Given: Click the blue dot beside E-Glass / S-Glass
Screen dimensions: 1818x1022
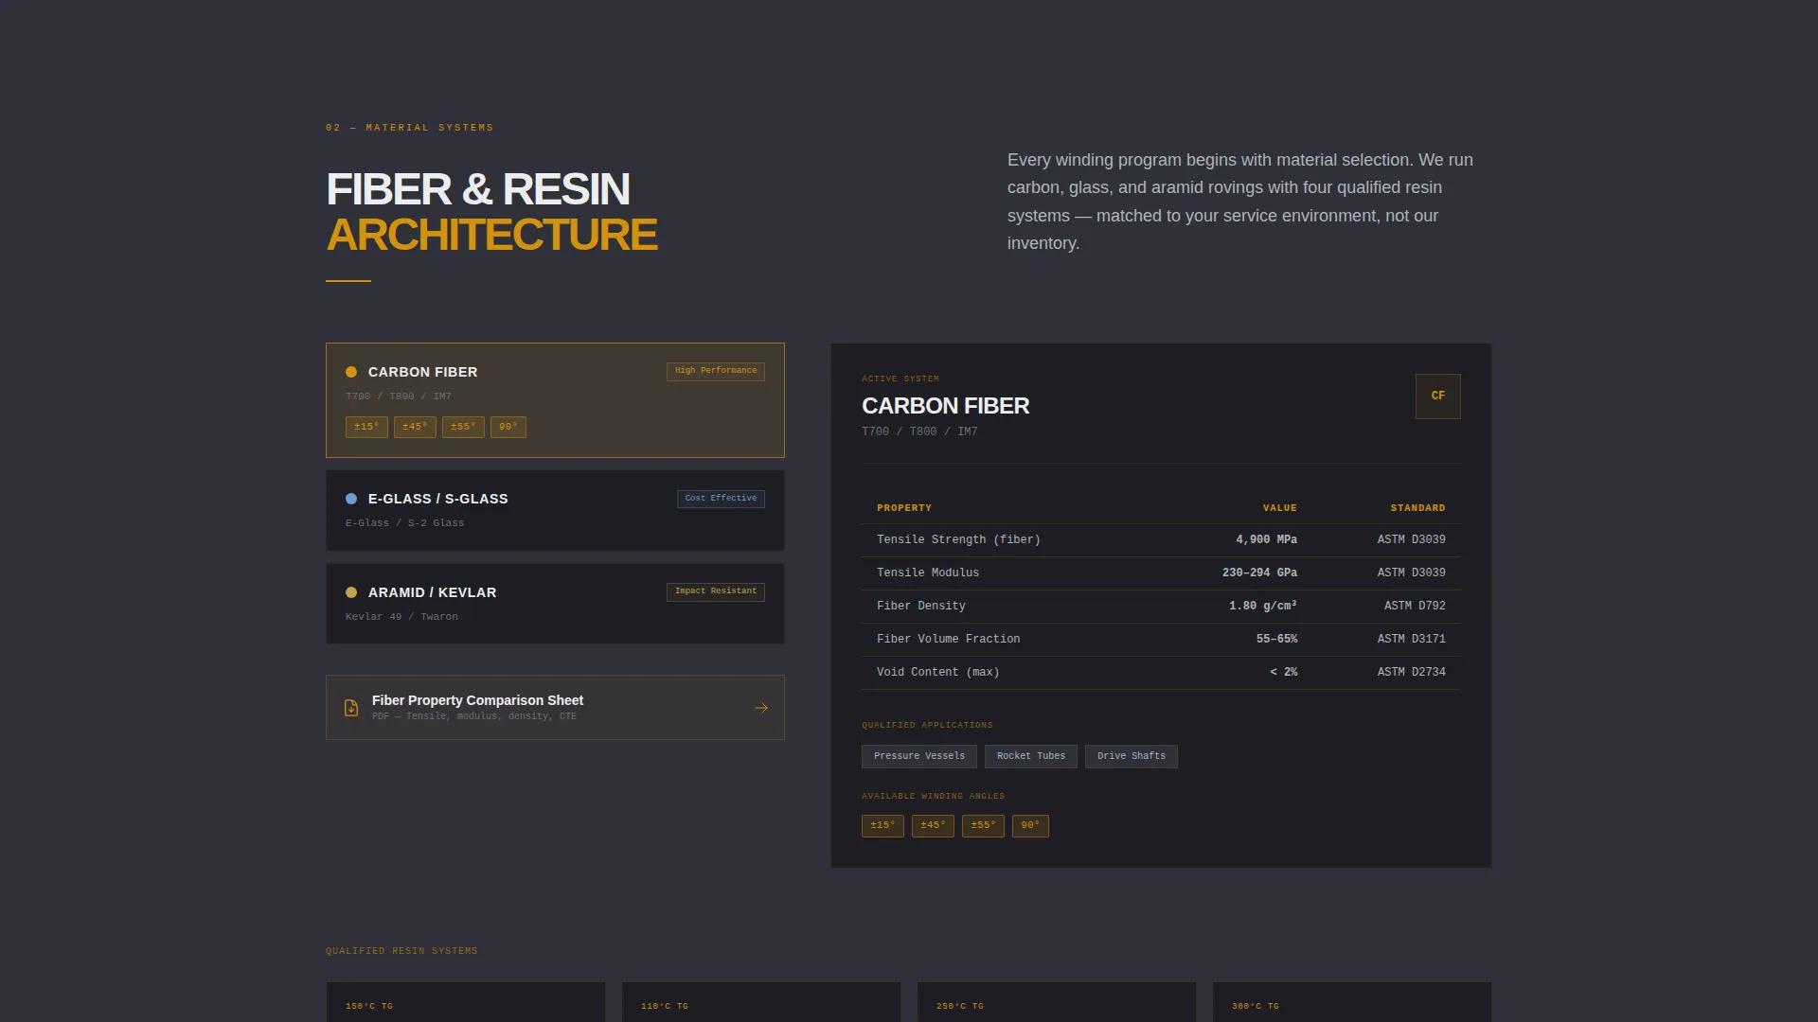Looking at the screenshot, I should (x=351, y=499).
